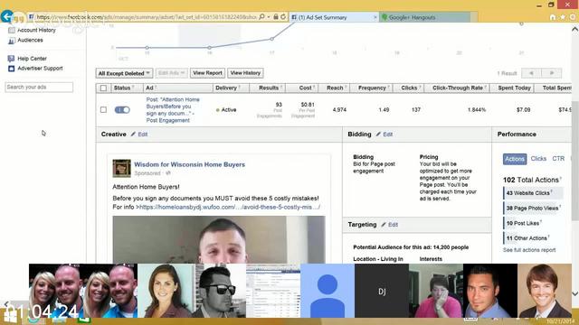Open the homeloansbydj.wufoo.com link
This screenshot has height=325, width=579.
click(x=229, y=207)
